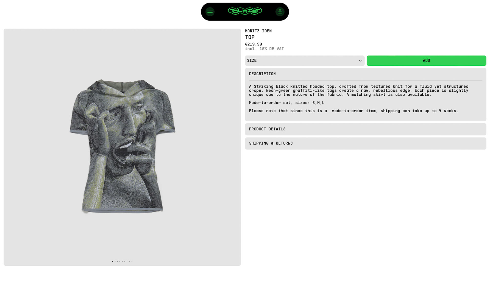Image resolution: width=490 pixels, height=287 pixels.
Task: Select the fourth image carousel dot
Action: coord(120,261)
